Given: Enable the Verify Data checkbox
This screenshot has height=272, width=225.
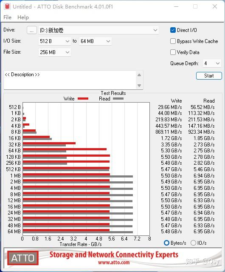Looking at the screenshot, I should click(x=173, y=52).
